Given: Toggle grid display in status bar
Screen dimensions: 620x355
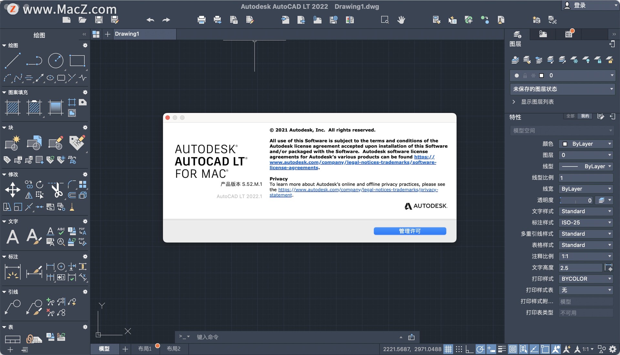Looking at the screenshot, I should click(x=448, y=349).
